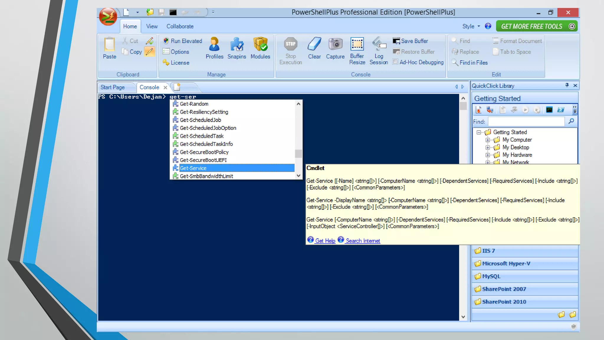604x340 pixels.
Task: Enable the Ad-Hoc Debugging checkbox
Action: 395,62
